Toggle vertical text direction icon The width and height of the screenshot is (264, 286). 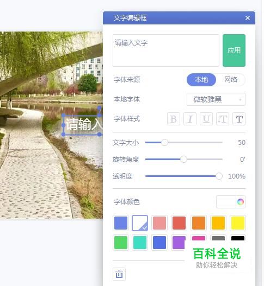click(x=223, y=119)
